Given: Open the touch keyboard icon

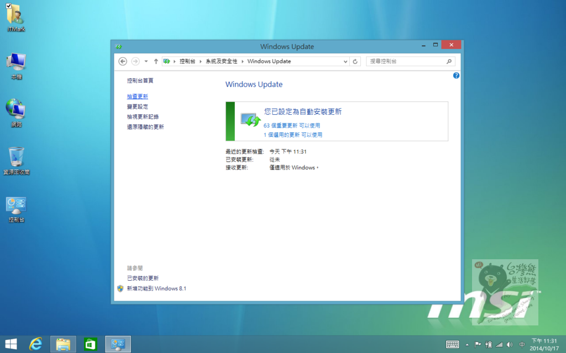Looking at the screenshot, I should click(452, 344).
